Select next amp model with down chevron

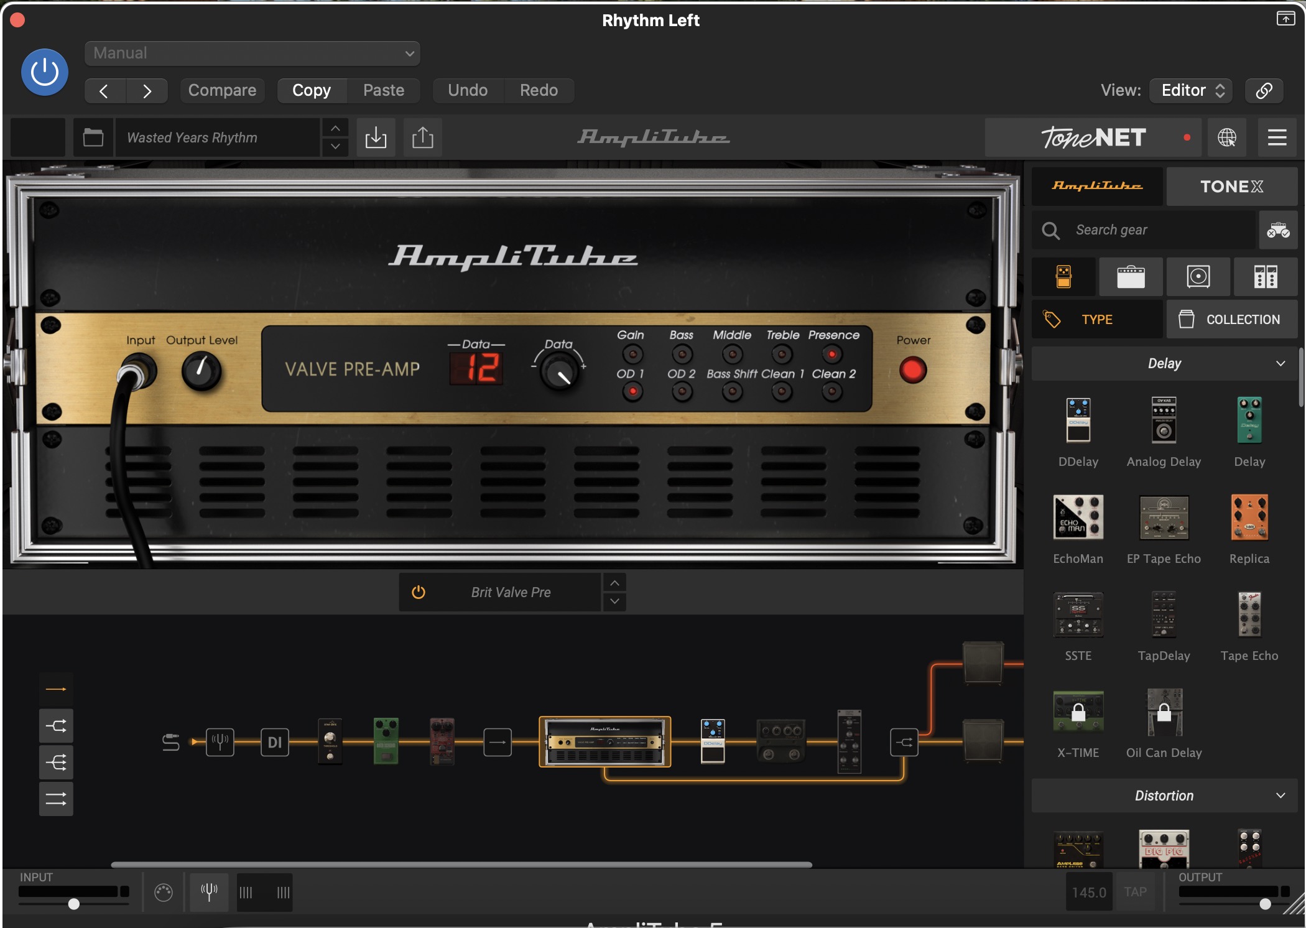pos(614,601)
